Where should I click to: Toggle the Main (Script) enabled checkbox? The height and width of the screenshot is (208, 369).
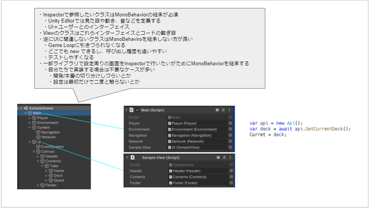pyautogui.click(x=137, y=110)
